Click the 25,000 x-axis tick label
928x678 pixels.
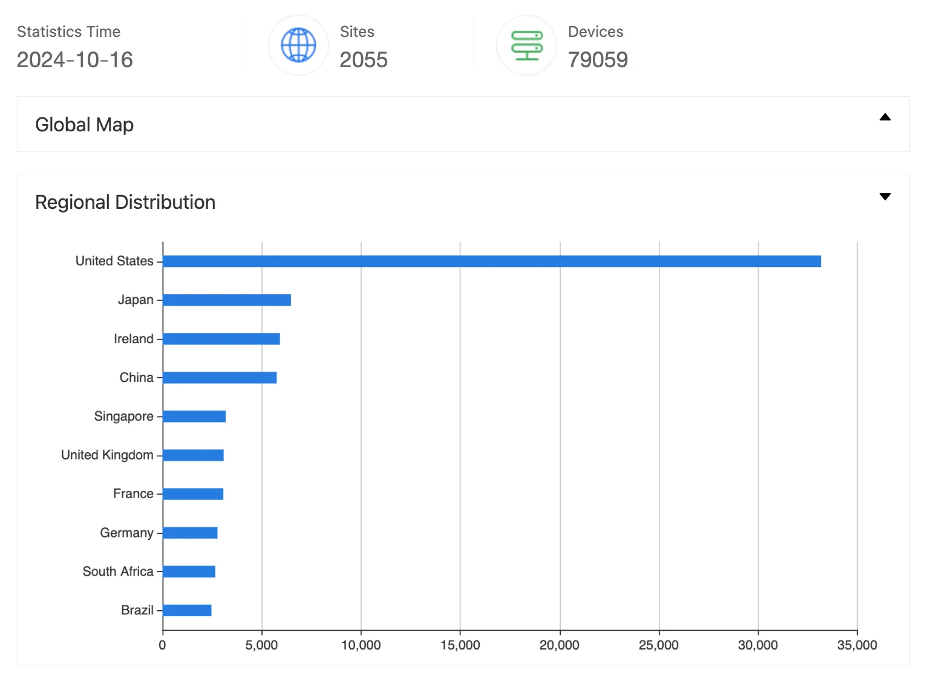(x=659, y=645)
